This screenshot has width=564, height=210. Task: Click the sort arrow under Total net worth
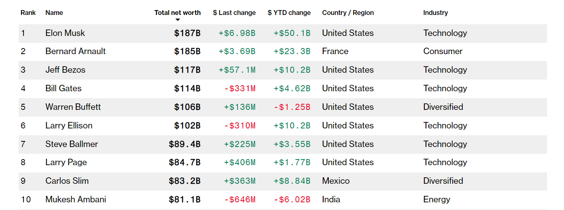tap(177, 20)
